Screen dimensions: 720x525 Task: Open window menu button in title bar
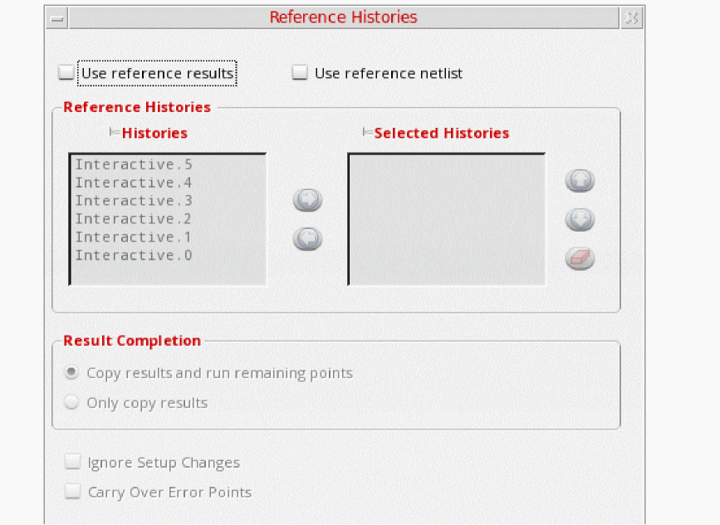coord(57,18)
